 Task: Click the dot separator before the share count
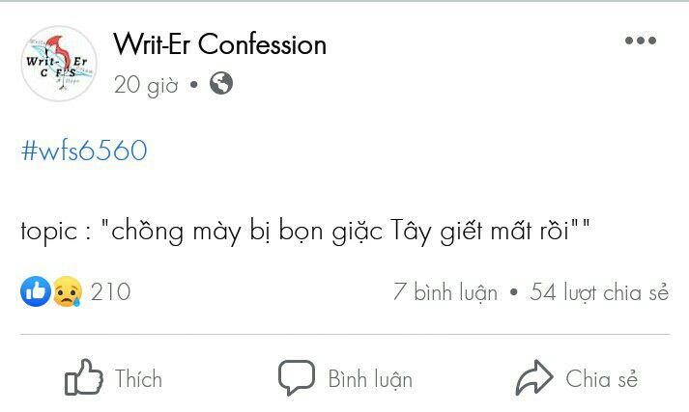click(x=513, y=291)
